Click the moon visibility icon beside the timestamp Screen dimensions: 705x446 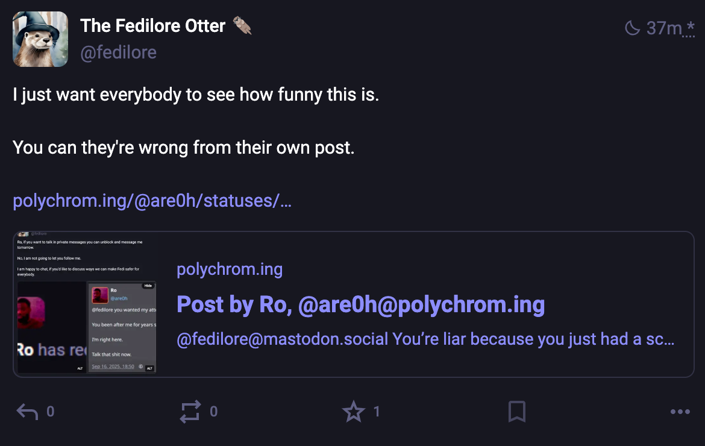(632, 28)
